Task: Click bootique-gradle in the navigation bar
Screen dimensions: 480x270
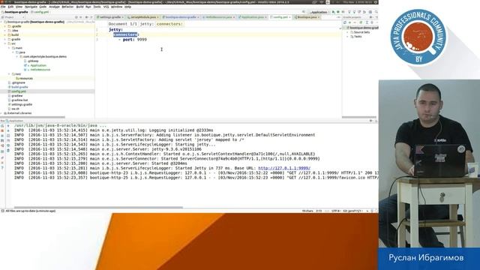Action: point(15,12)
